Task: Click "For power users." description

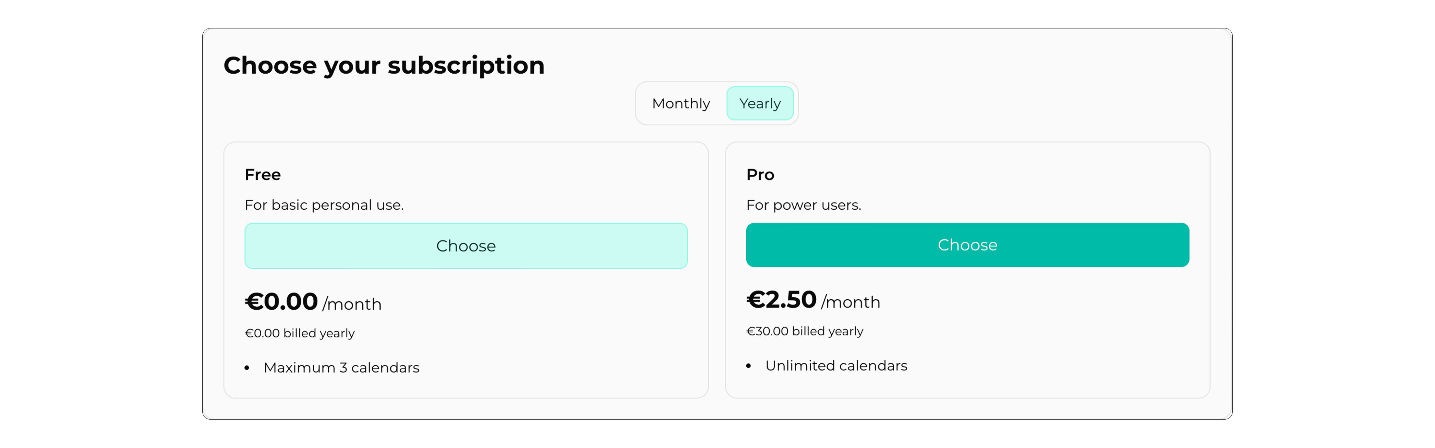Action: pyautogui.click(x=803, y=206)
